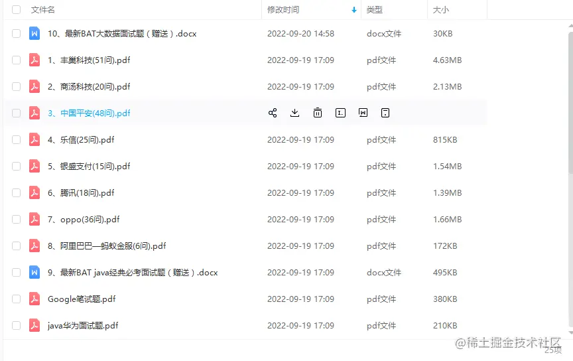Click the PDF icon of java华为面试题.pdf
The width and height of the screenshot is (573, 361).
tap(34, 326)
